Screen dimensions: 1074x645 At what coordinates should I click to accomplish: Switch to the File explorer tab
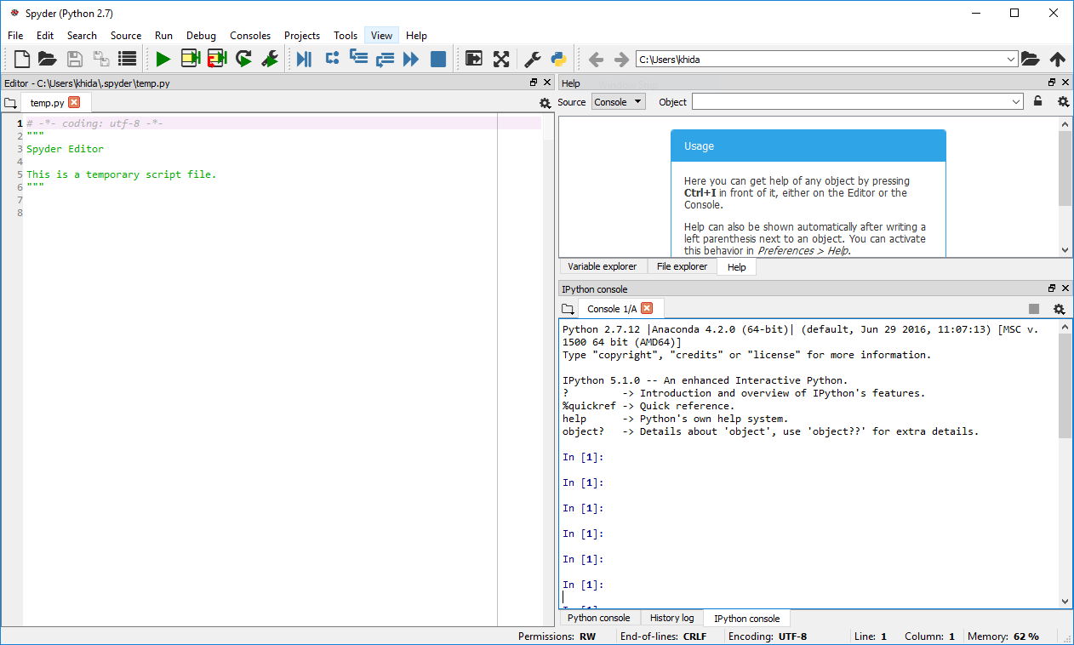point(682,266)
